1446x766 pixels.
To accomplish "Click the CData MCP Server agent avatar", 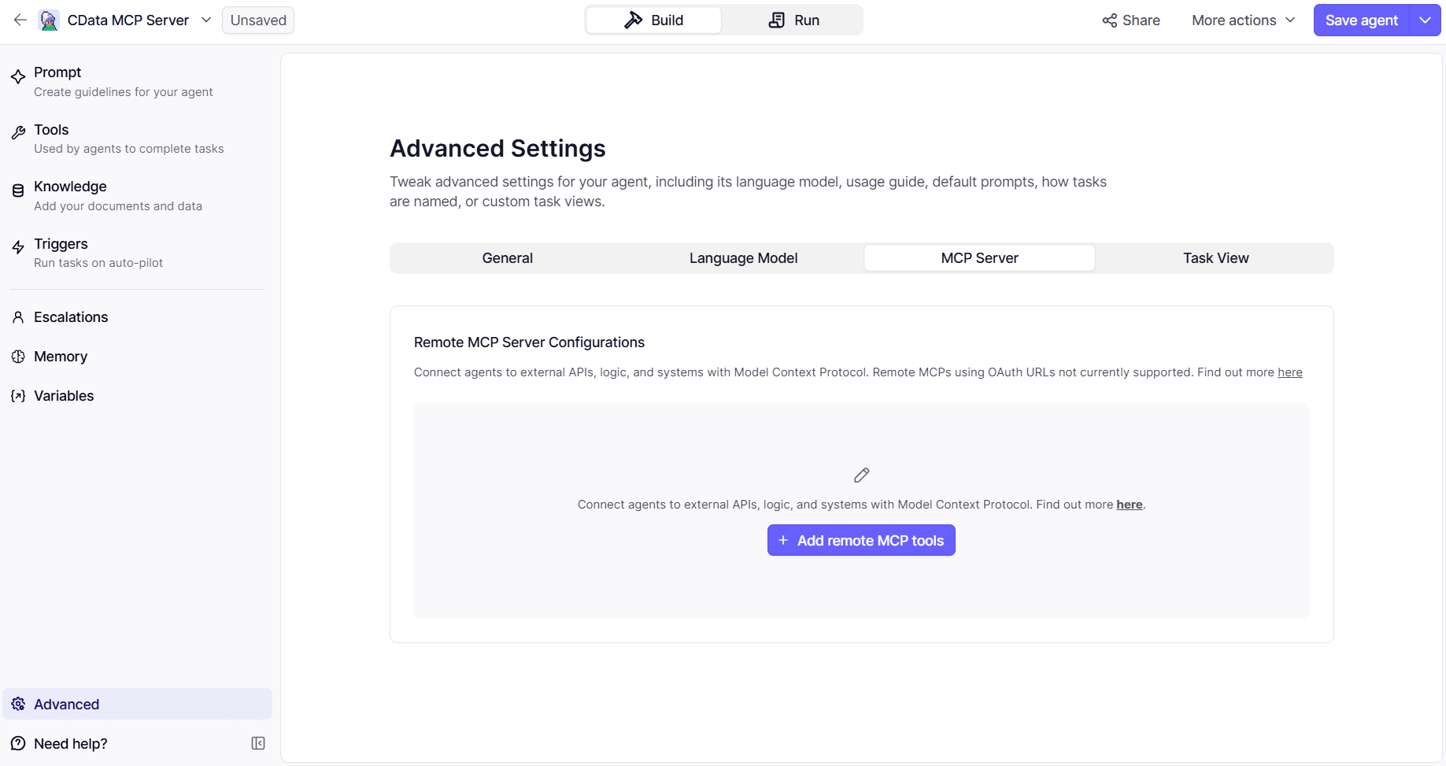I will 49,20.
